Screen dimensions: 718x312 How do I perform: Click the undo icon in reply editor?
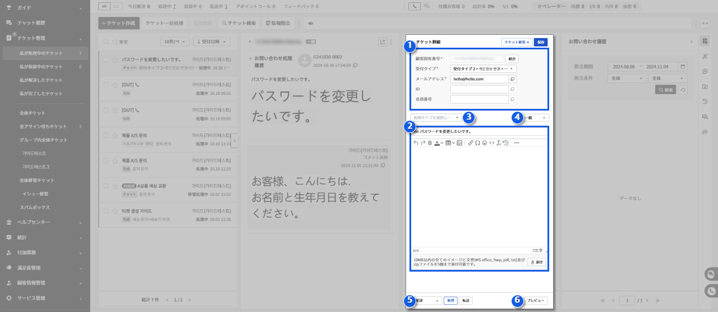[x=416, y=143]
